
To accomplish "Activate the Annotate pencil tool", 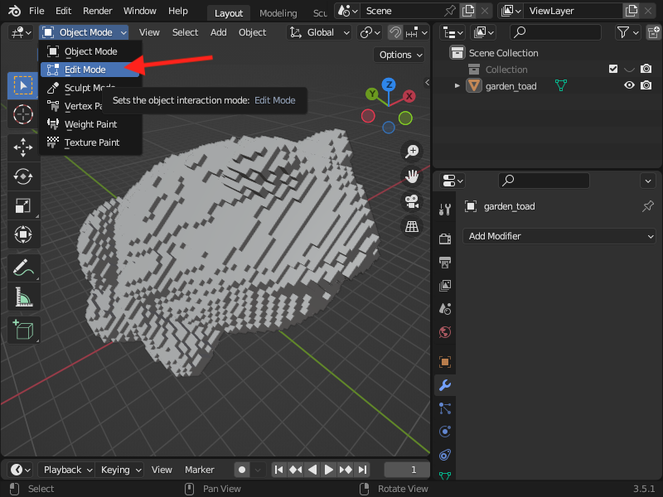I will click(23, 268).
